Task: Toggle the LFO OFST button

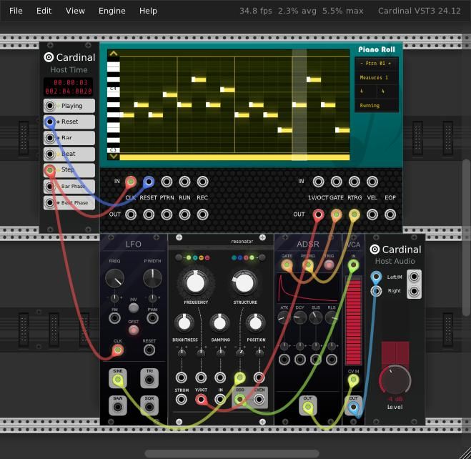Action: (x=134, y=330)
